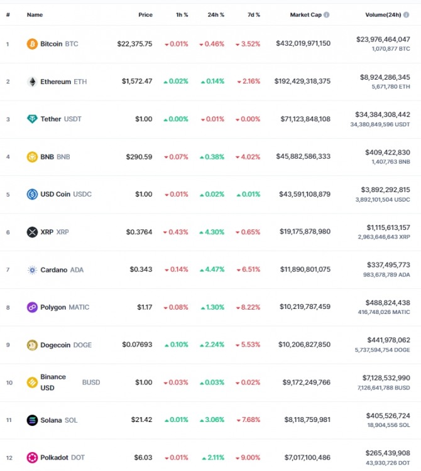Click the Ethereum diamond logo icon

(x=32, y=82)
